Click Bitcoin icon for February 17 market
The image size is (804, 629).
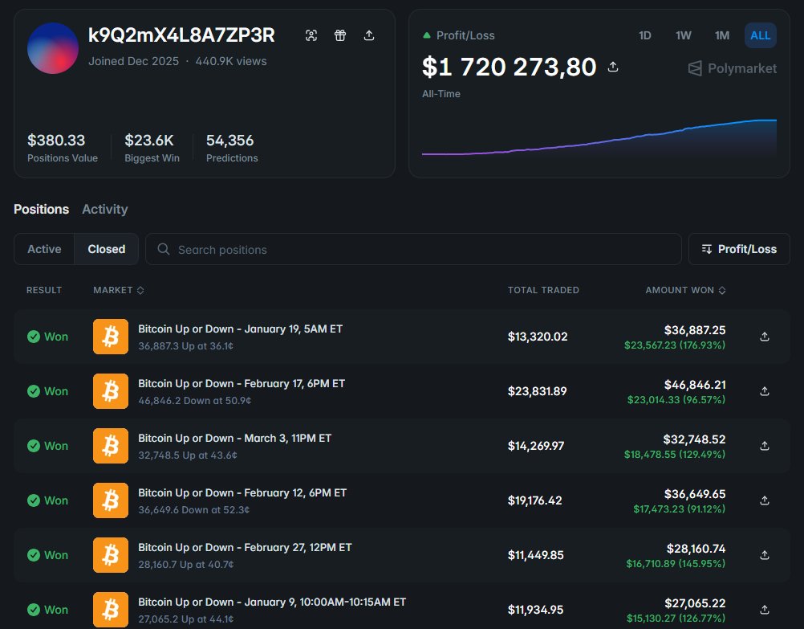[111, 391]
